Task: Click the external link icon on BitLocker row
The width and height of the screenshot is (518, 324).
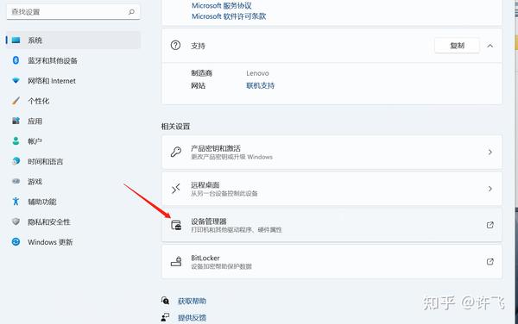Action: click(490, 262)
